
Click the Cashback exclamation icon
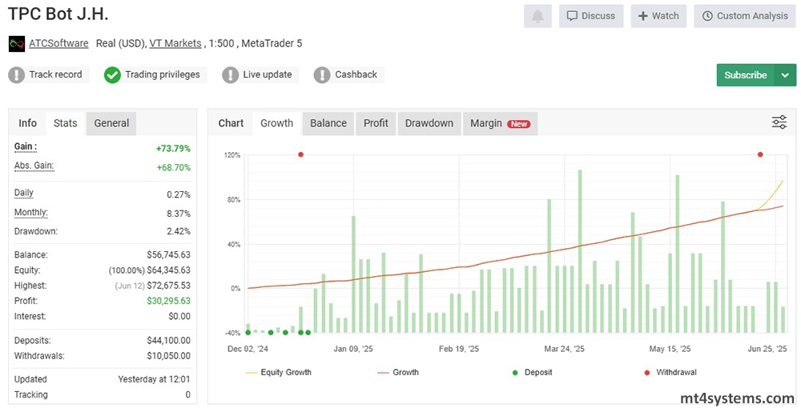point(322,75)
